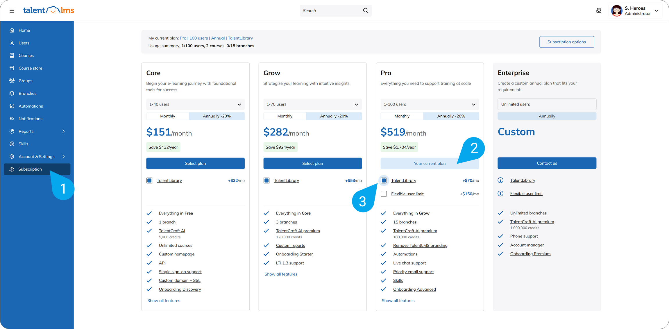Click the Unlimited users field in Enterprise
This screenshot has width=669, height=329.
547,104
